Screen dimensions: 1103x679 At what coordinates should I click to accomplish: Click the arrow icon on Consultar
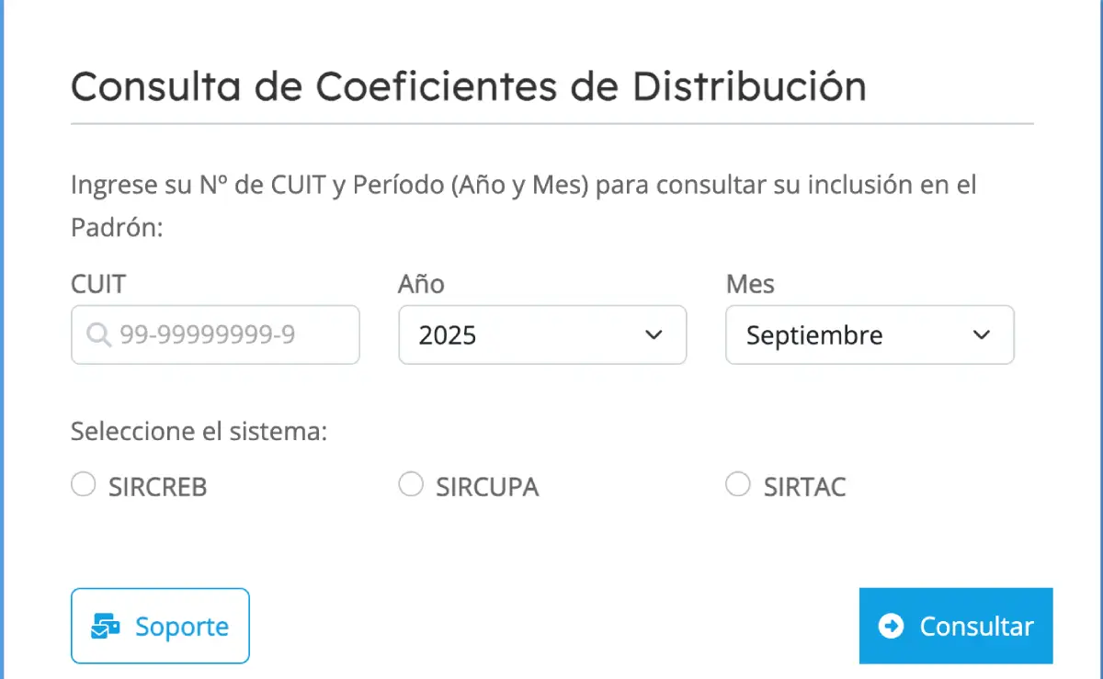pos(891,626)
